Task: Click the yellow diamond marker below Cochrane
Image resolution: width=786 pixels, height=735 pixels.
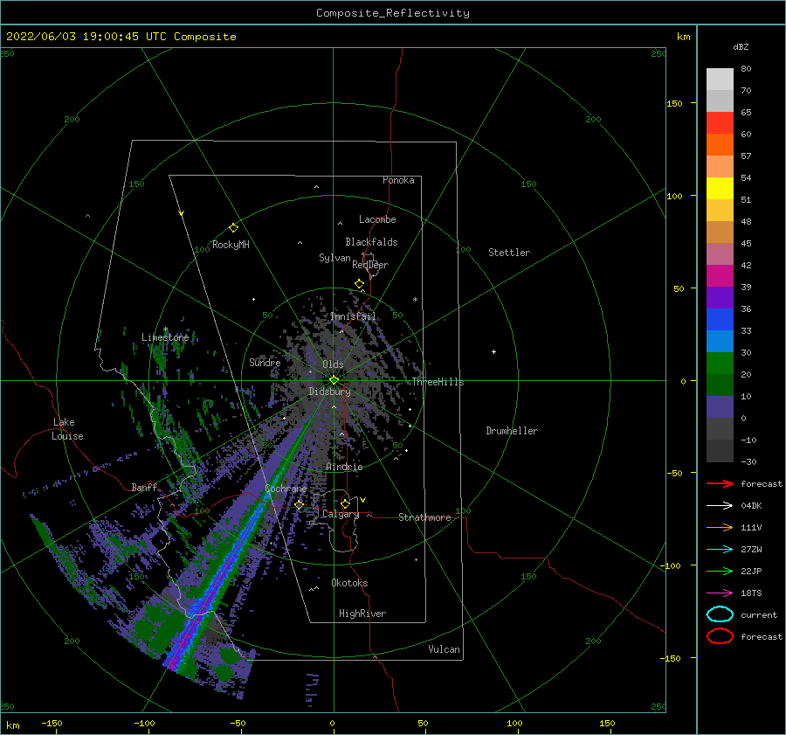Action: point(300,505)
